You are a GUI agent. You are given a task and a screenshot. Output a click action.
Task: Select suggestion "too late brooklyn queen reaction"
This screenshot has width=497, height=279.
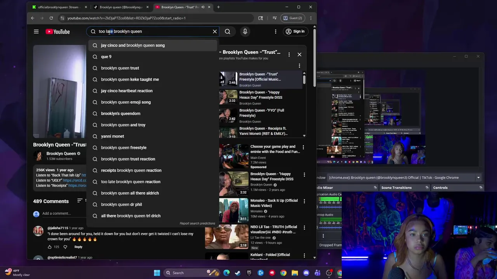click(x=152, y=182)
